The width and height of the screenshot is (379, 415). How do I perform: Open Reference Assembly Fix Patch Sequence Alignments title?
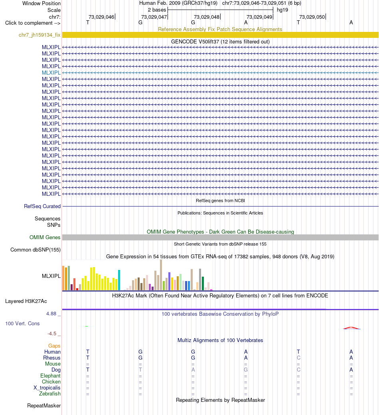pos(220,30)
